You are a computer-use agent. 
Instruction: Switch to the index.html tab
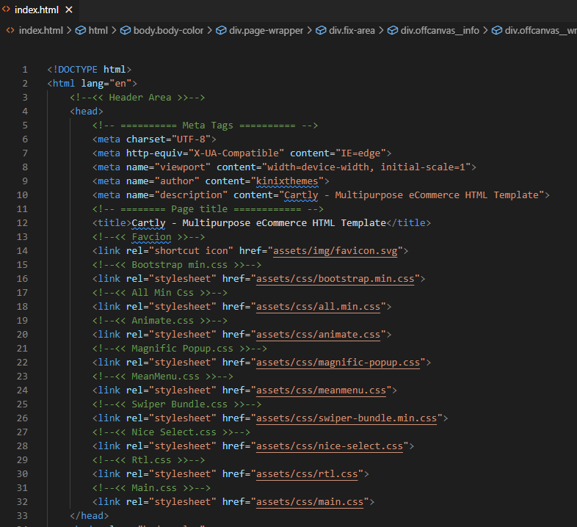pyautogui.click(x=36, y=10)
